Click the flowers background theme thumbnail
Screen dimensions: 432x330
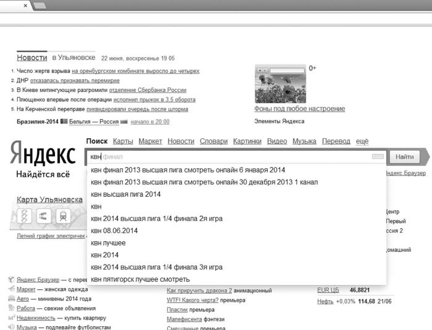tap(280, 84)
